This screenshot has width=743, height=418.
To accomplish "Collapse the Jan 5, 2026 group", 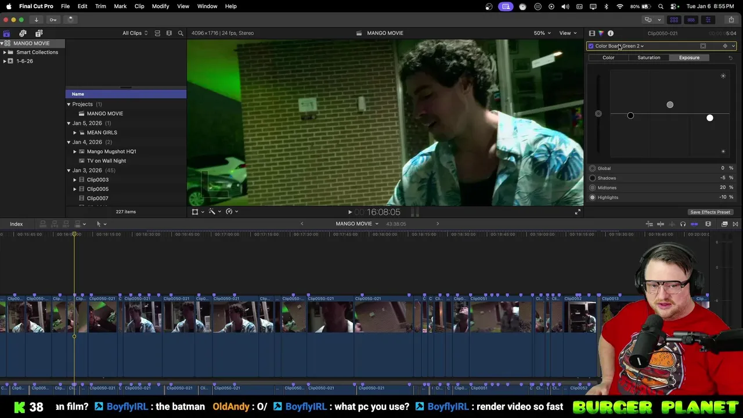I will pos(68,123).
